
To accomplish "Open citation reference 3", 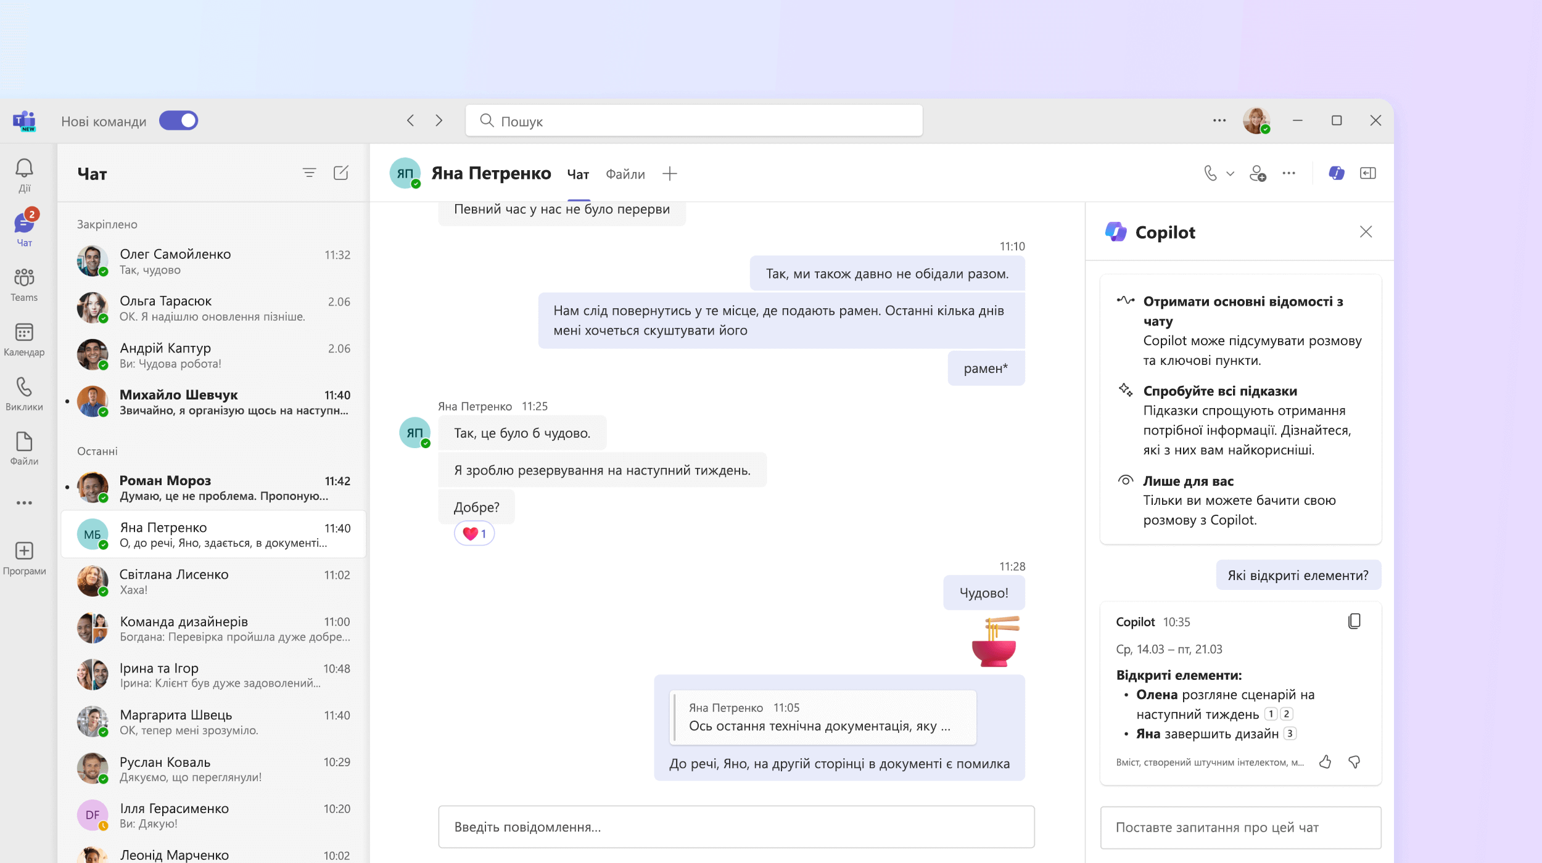I will (x=1290, y=734).
